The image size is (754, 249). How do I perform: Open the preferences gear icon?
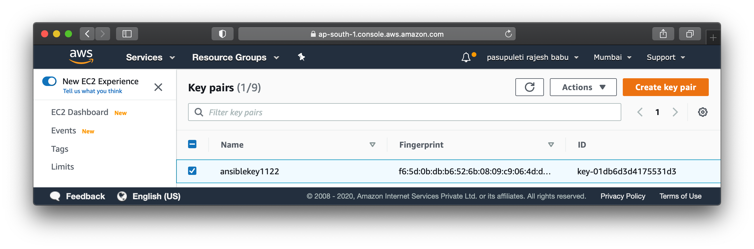pos(703,112)
